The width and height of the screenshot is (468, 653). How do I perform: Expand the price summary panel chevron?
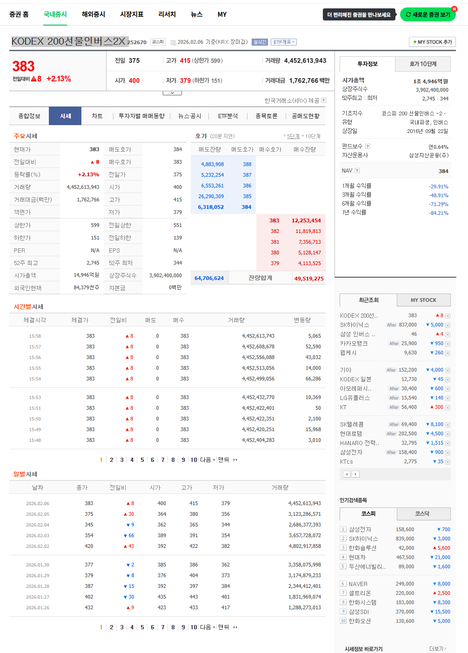click(172, 93)
